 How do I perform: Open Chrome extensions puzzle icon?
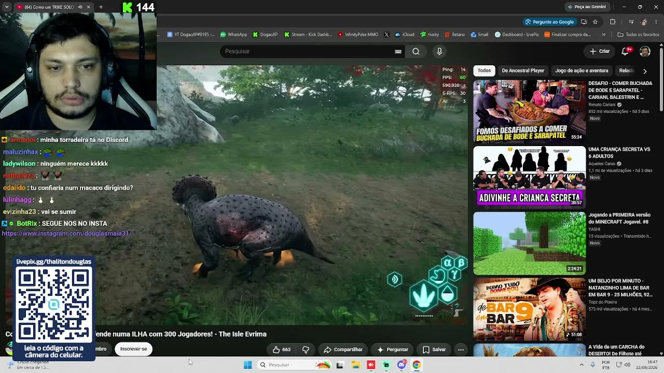(x=613, y=22)
